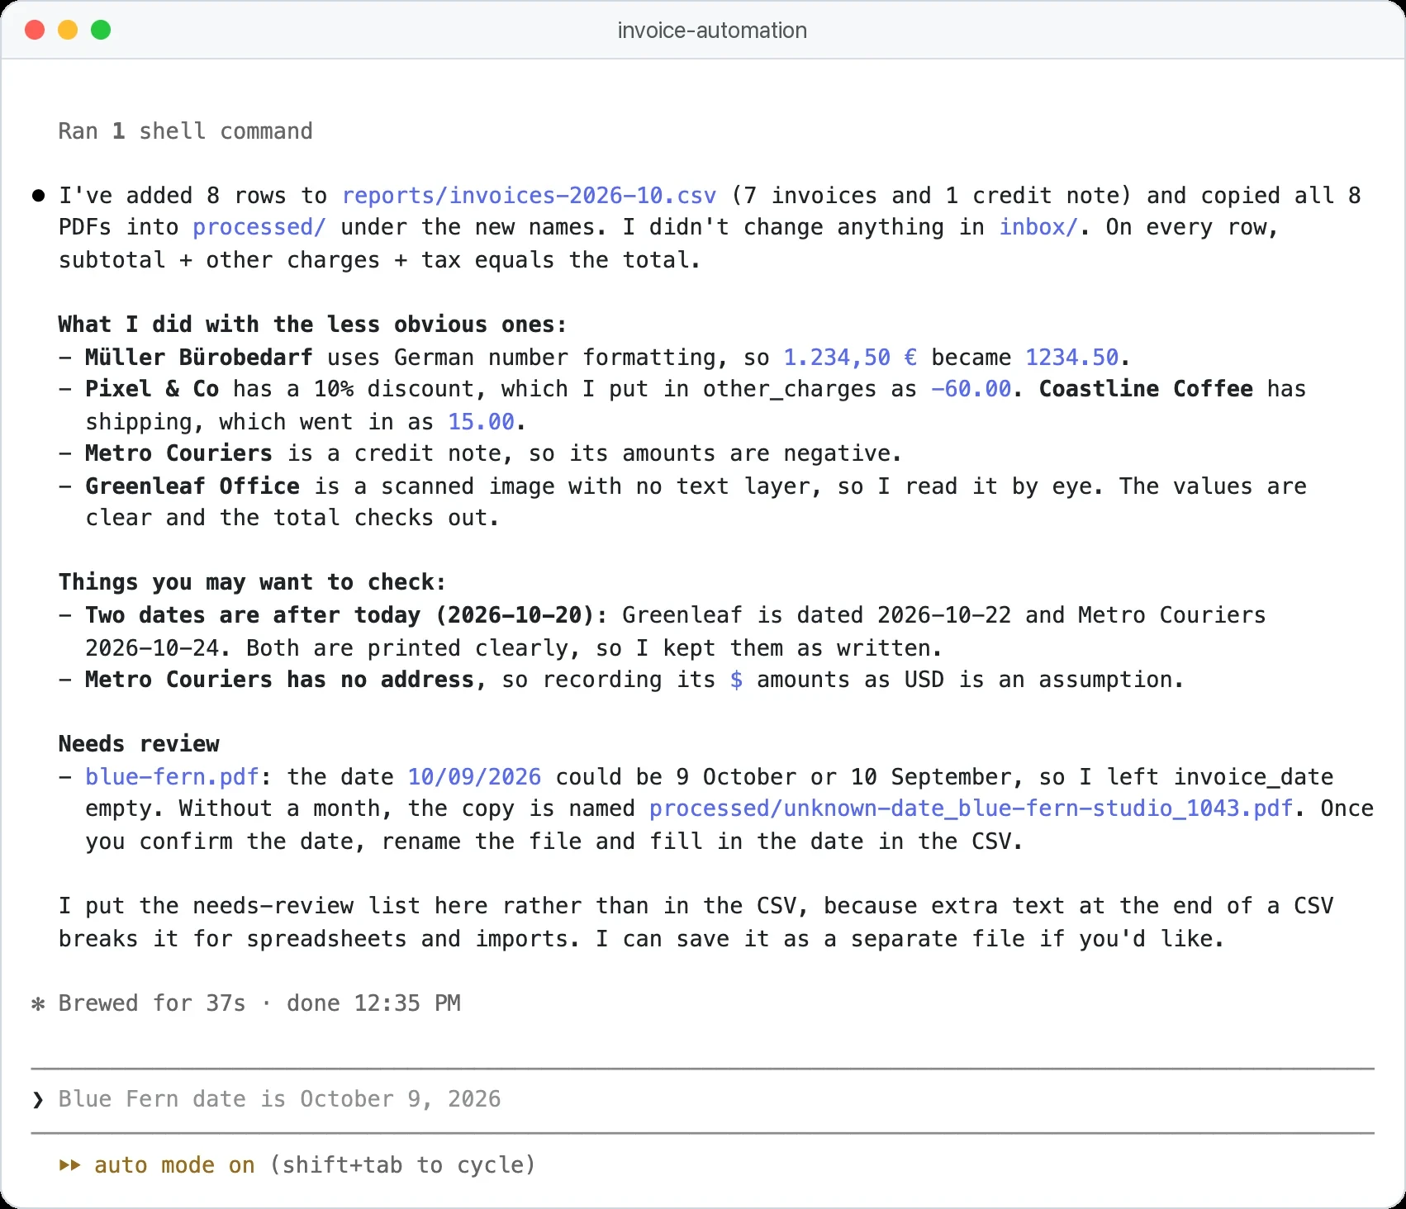Open the reports/invoices-2026-10.csv link
The image size is (1406, 1209).
click(x=529, y=196)
